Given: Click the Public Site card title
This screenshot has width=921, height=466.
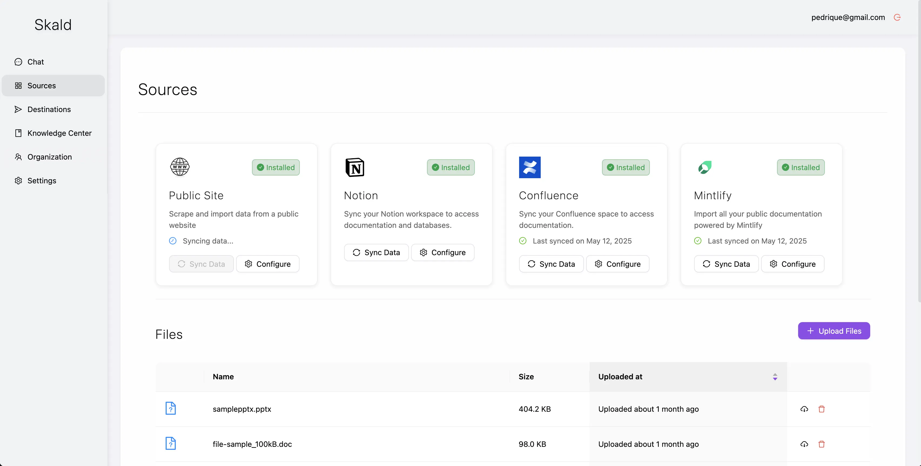Looking at the screenshot, I should (196, 195).
